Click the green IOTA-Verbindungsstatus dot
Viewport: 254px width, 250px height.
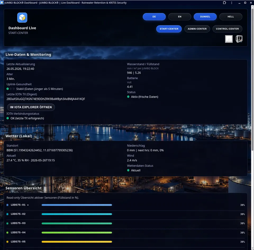click(8, 118)
